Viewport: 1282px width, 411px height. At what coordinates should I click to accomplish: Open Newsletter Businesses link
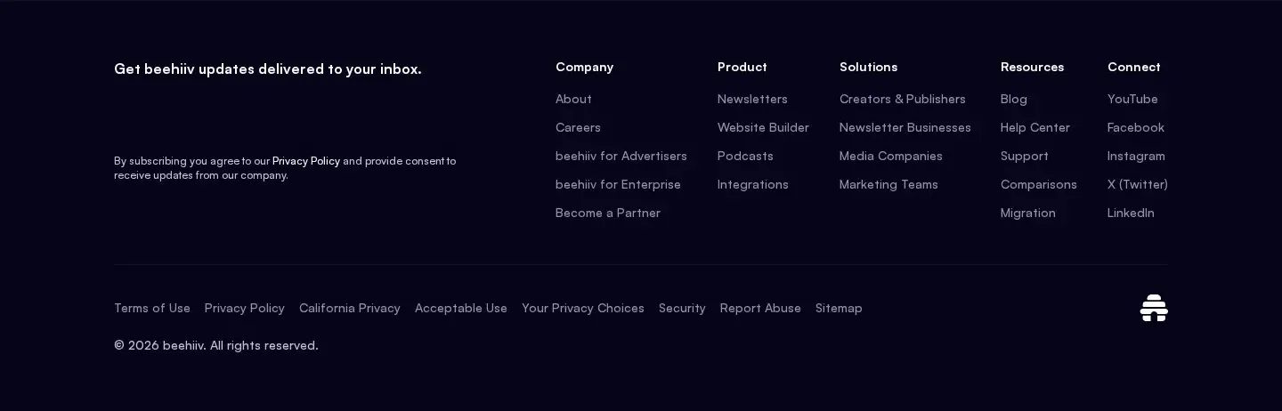tap(905, 127)
